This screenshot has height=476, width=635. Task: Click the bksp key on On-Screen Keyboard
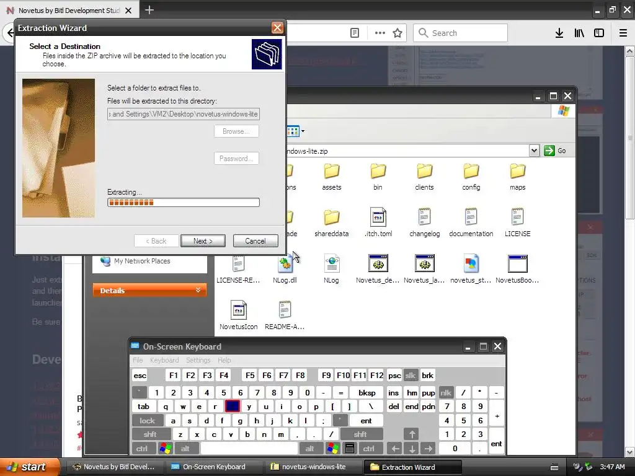(367, 392)
